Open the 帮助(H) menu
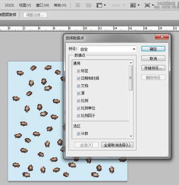Image resolution: width=179 pixels, height=185 pixels. click(60, 5)
